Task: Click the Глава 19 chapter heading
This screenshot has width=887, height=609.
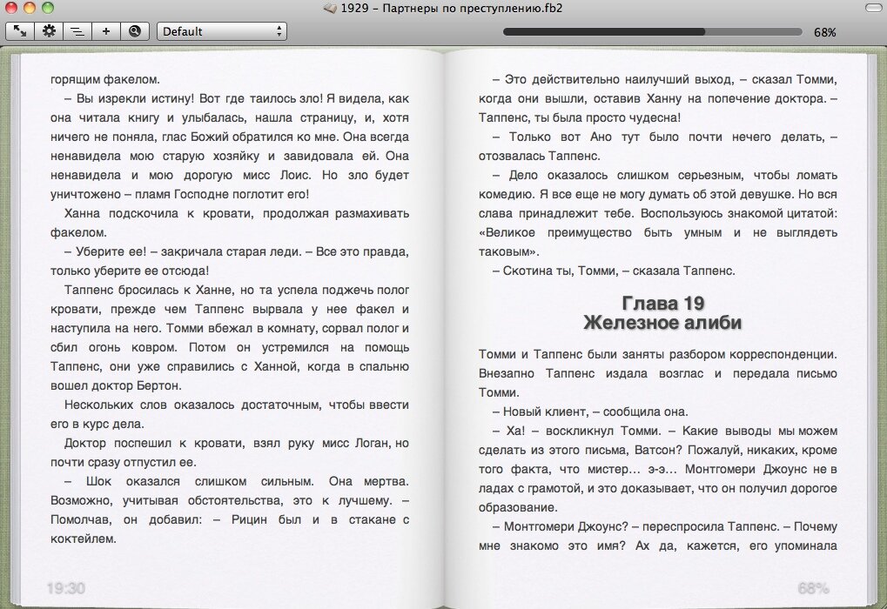Action: click(662, 303)
